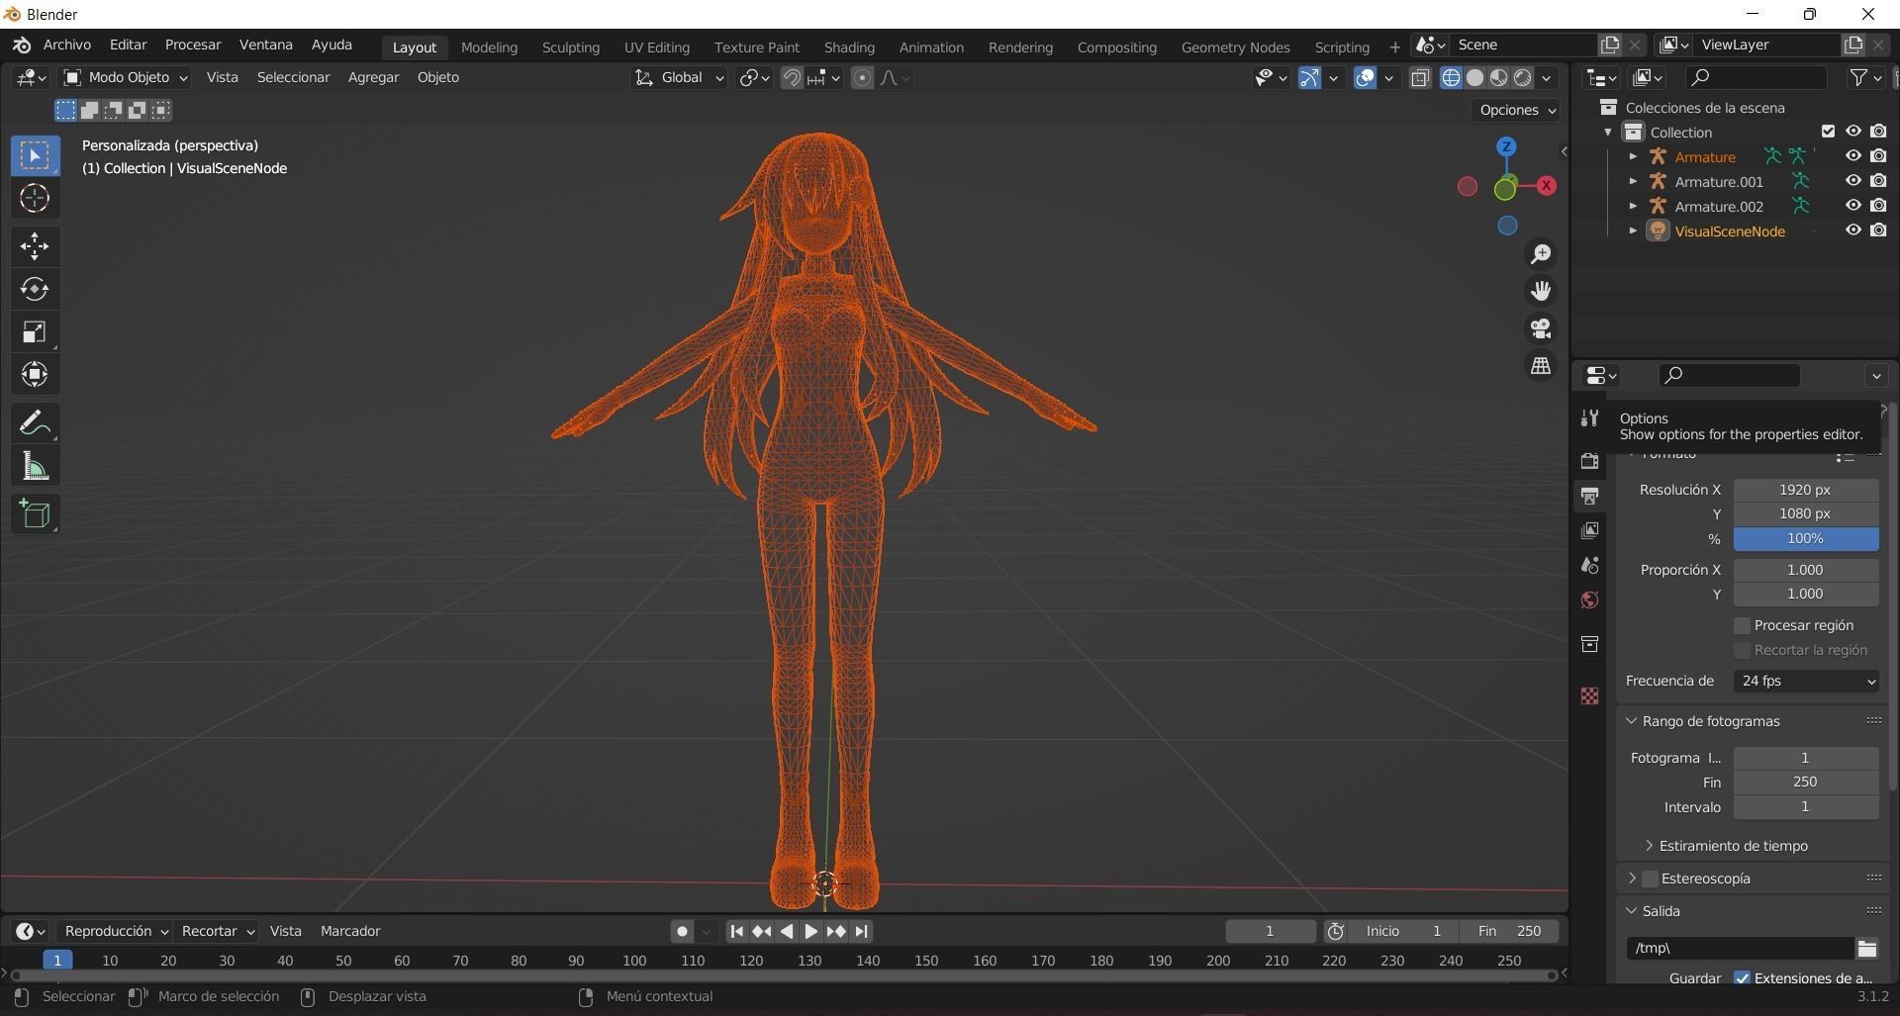Switch to wireframe viewport shading

coord(1451,77)
